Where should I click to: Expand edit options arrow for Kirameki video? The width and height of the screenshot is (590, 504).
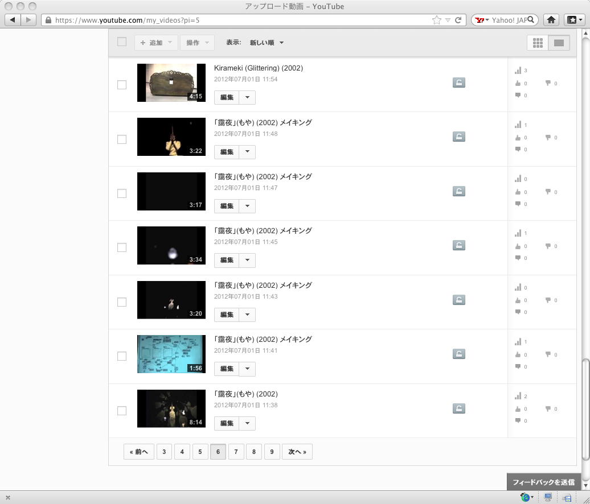(247, 97)
